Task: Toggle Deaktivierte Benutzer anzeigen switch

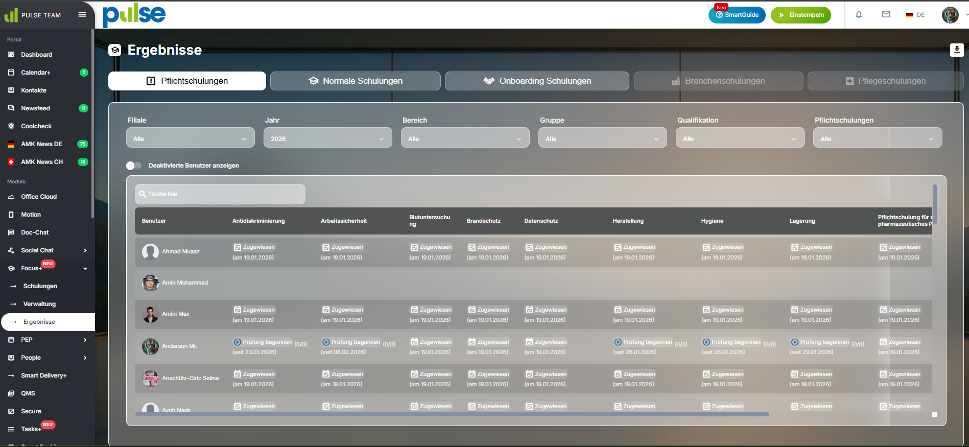Action: point(134,166)
